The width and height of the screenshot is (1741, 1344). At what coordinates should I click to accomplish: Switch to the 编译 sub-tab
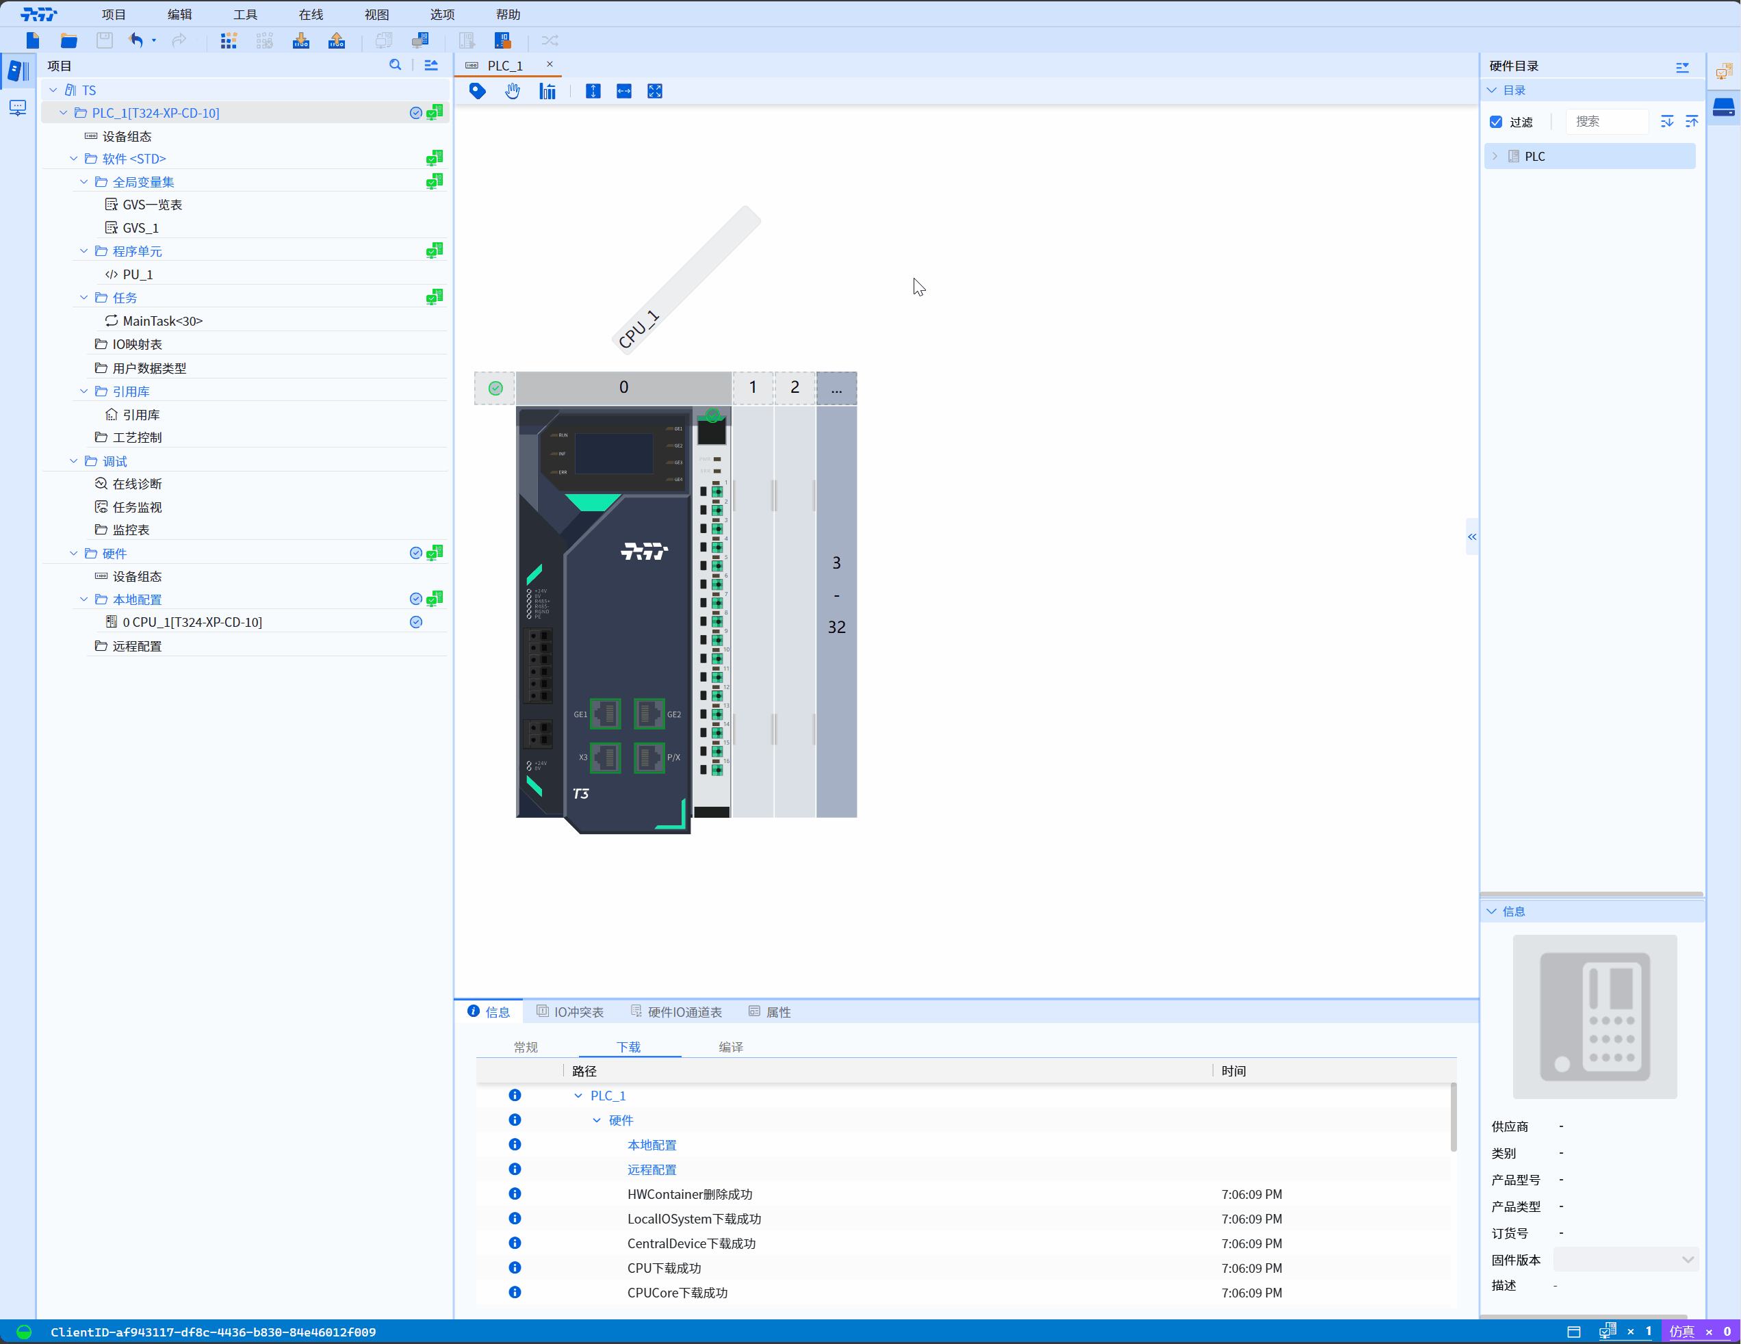point(730,1046)
